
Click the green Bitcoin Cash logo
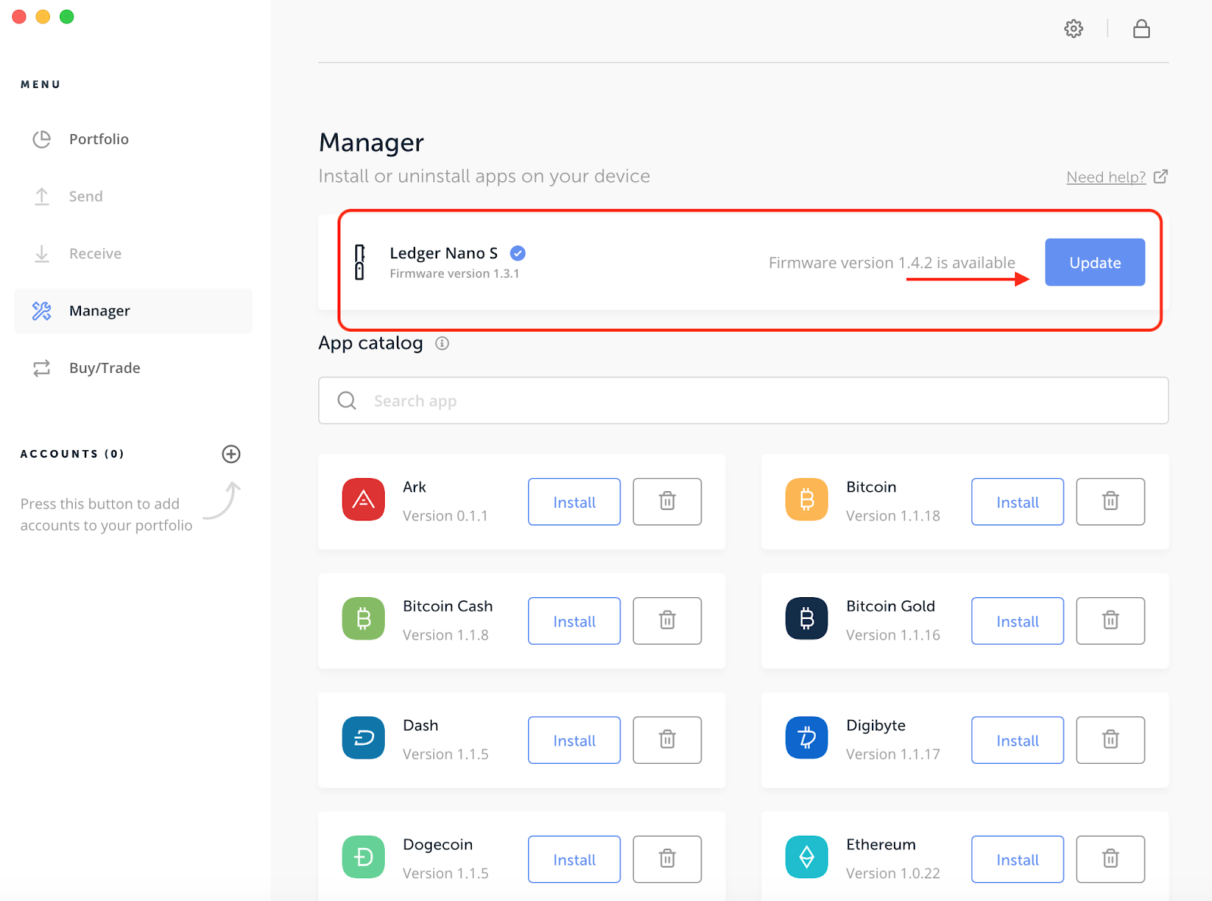coord(364,618)
